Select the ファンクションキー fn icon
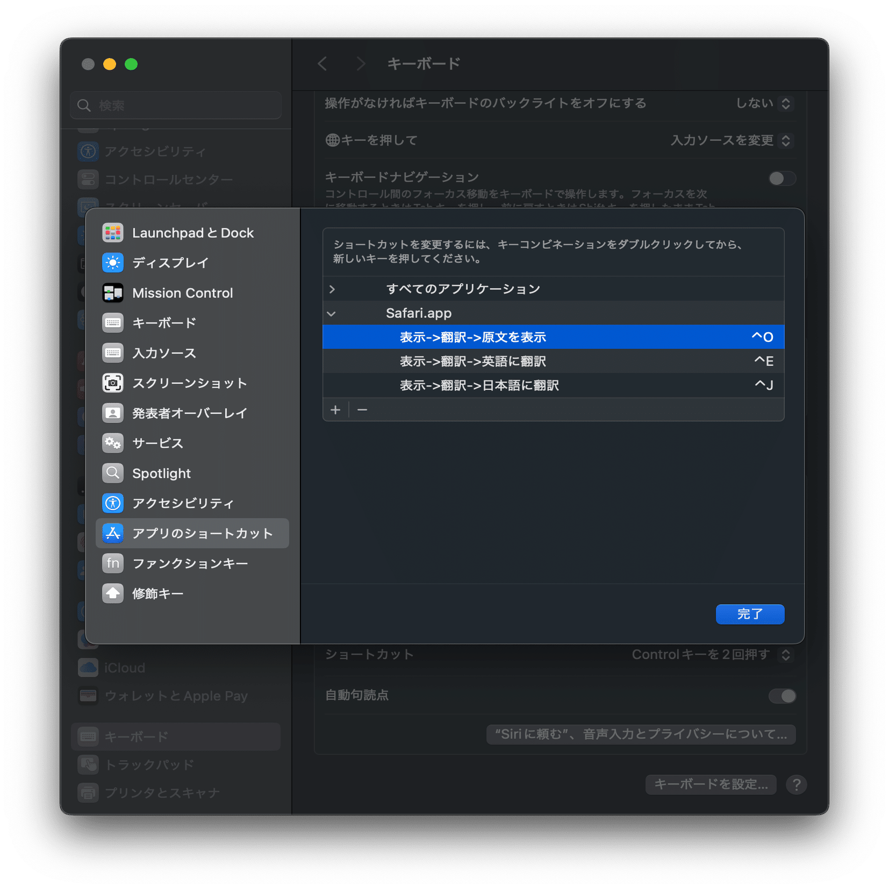The height and width of the screenshot is (889, 889). coord(113,563)
